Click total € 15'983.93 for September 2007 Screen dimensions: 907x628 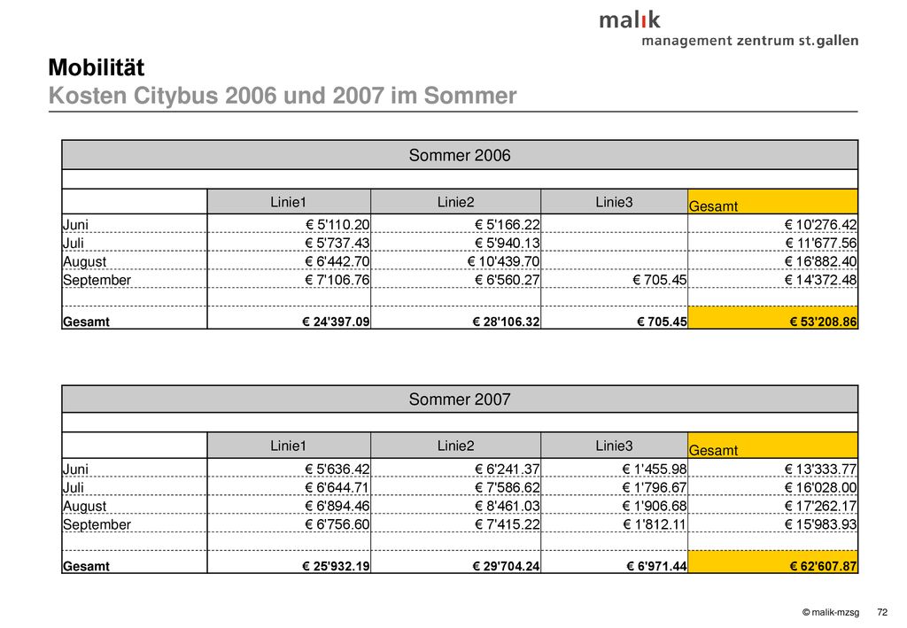point(821,524)
